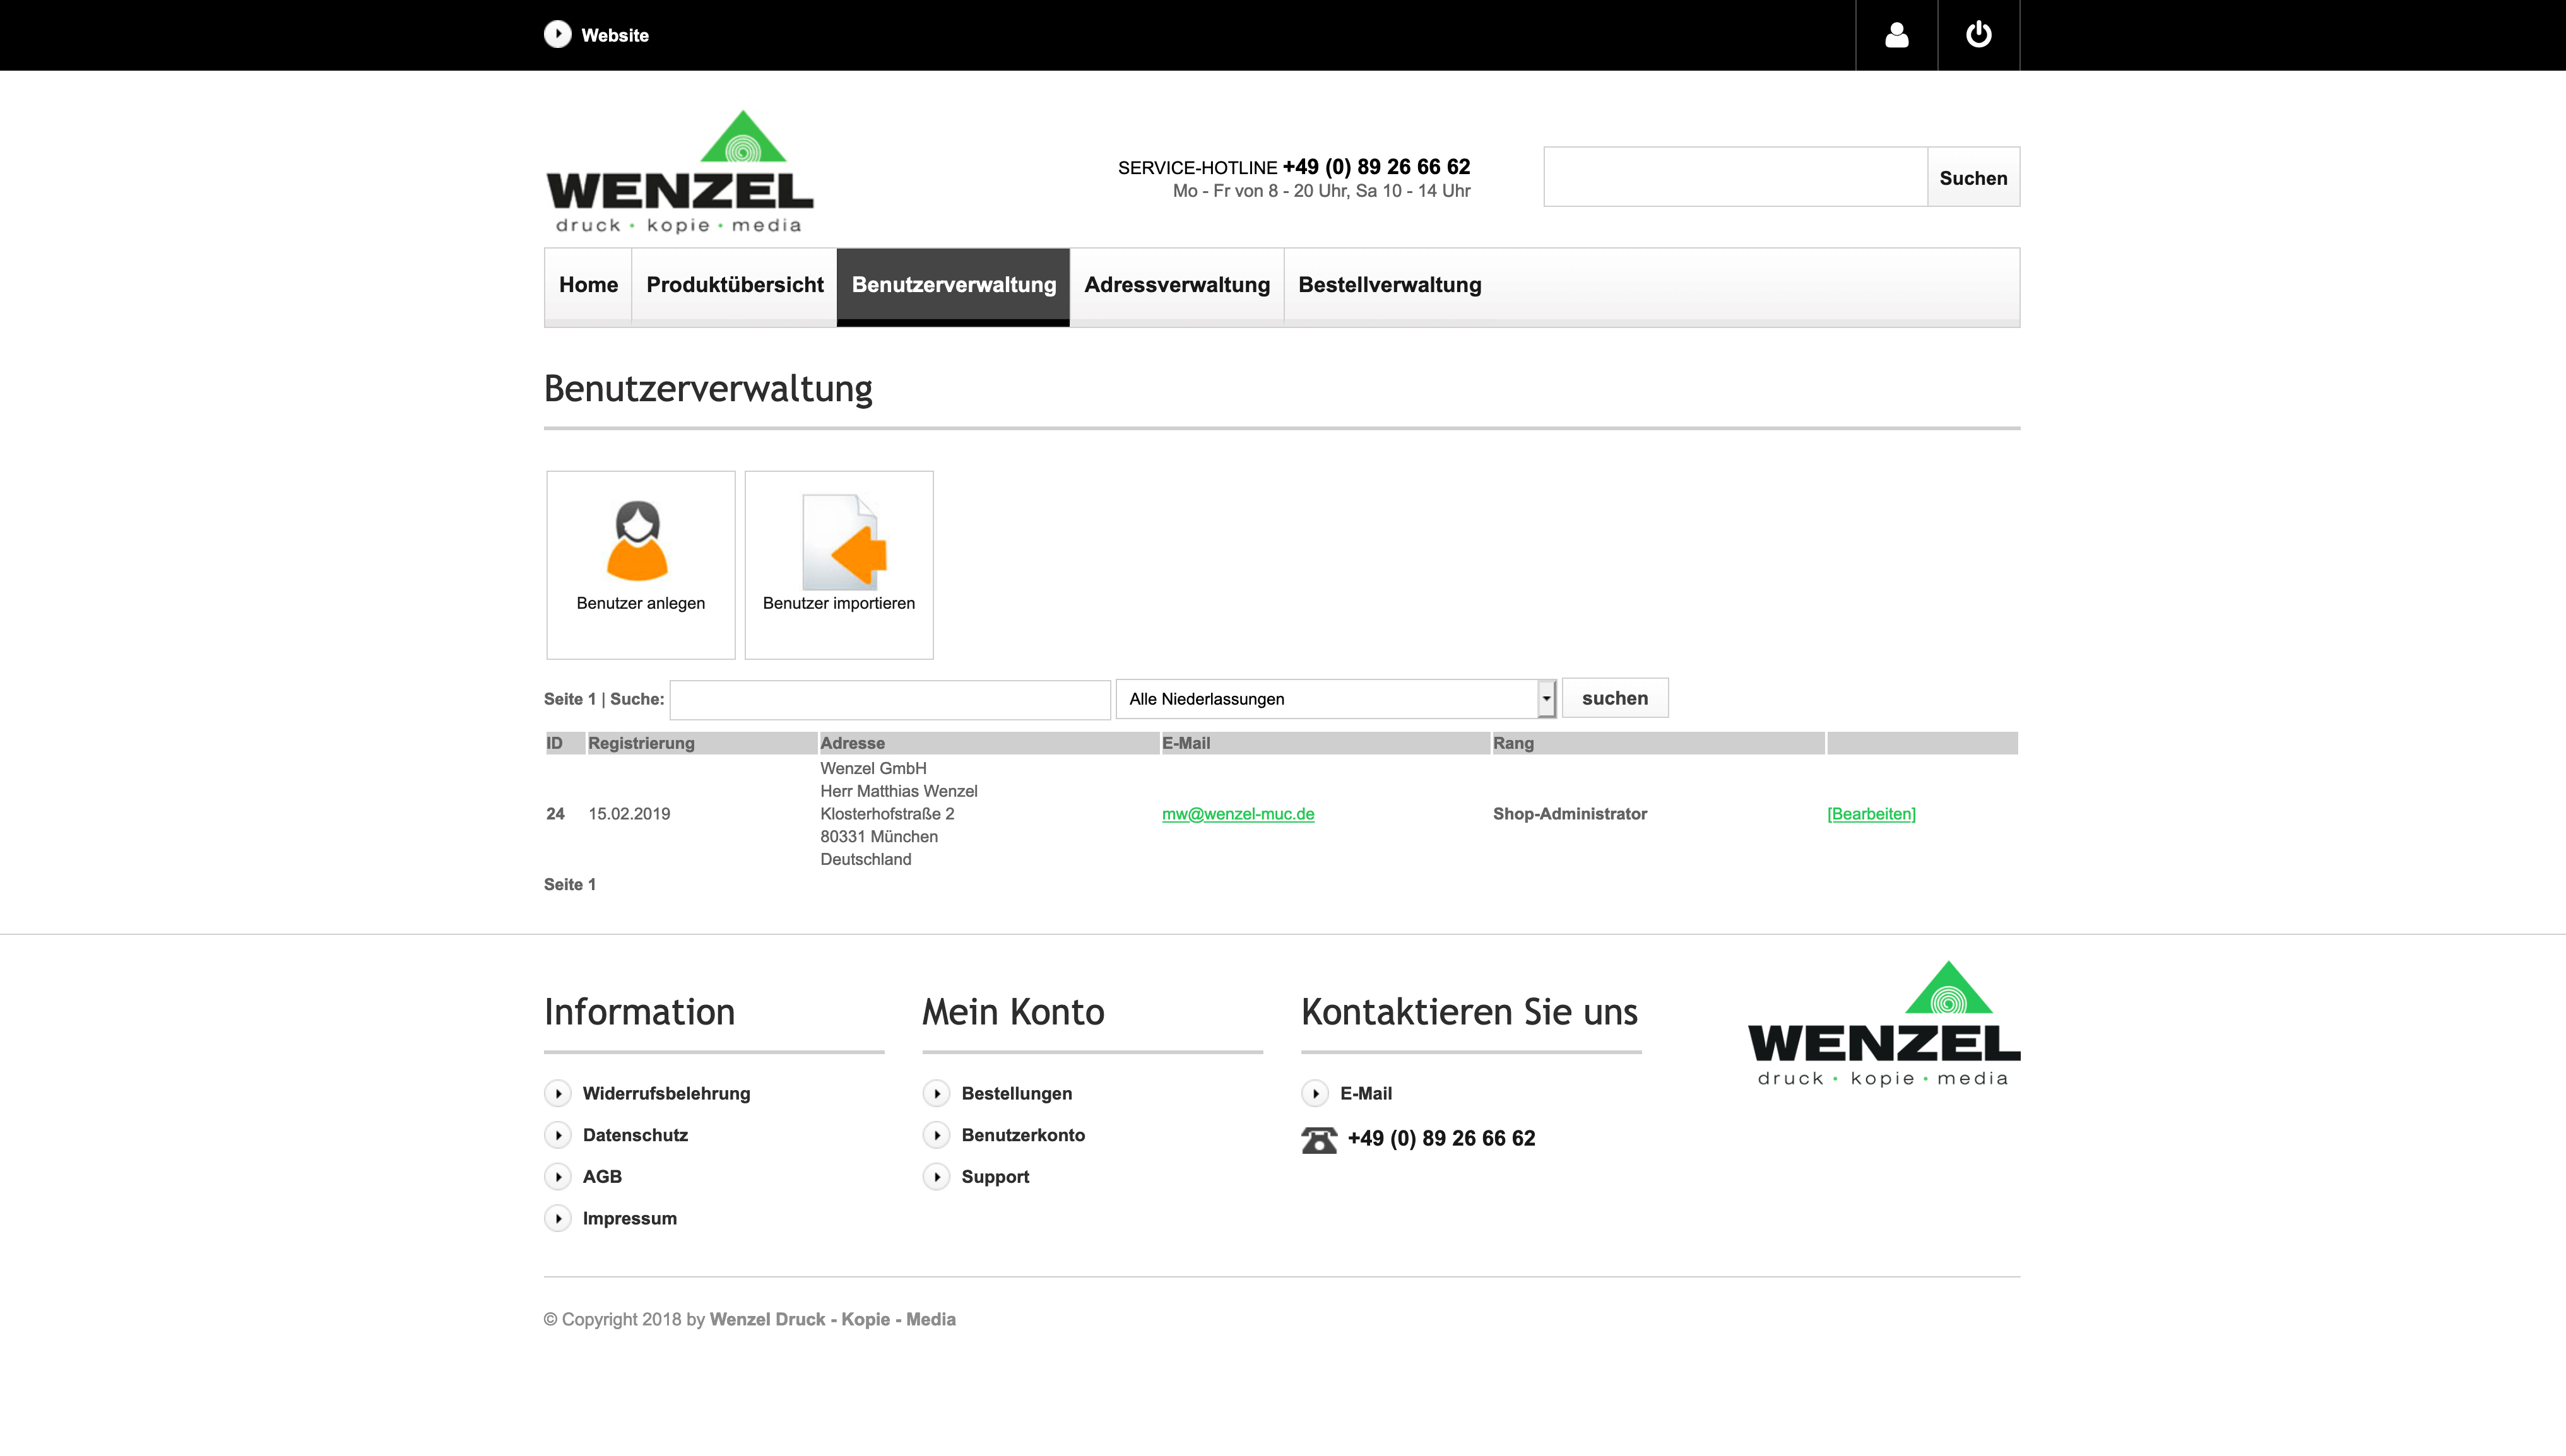The width and height of the screenshot is (2566, 1456).
Task: Switch to the Adressverwaltung tab
Action: click(1176, 285)
